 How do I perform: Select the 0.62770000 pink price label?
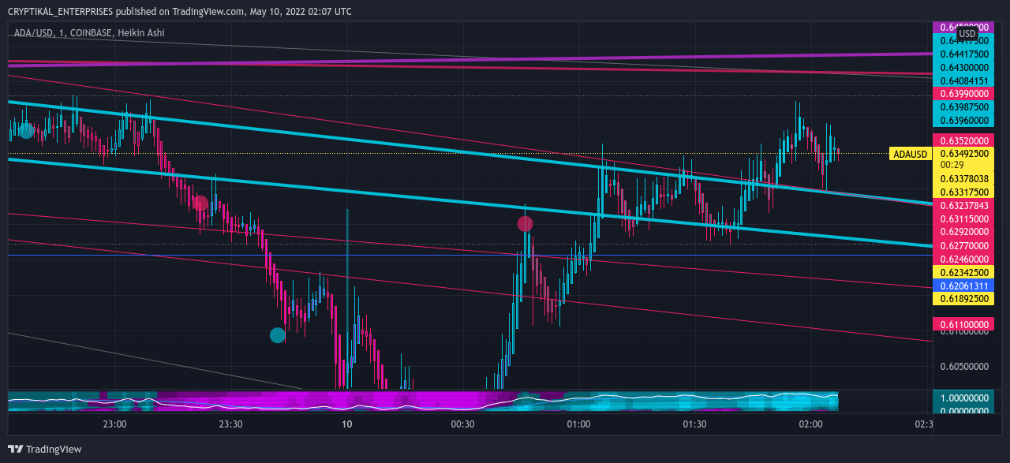click(965, 245)
